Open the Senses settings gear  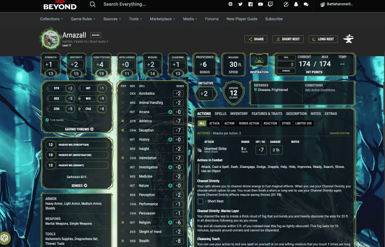(92, 184)
